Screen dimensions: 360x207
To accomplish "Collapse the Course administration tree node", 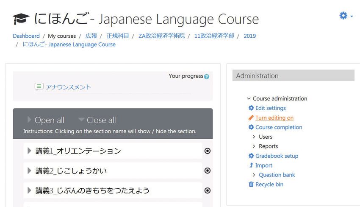I will pos(249,98).
